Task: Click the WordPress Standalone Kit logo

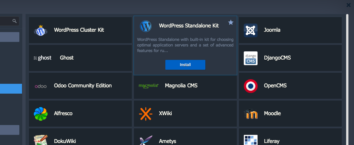Action: 146,26
